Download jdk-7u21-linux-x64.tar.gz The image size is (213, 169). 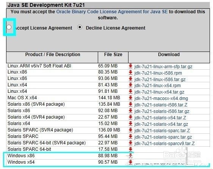159,92
